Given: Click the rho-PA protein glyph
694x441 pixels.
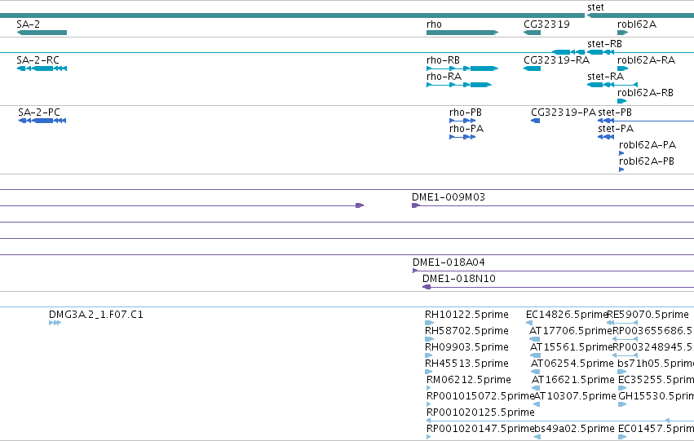Looking at the screenshot, I should pyautogui.click(x=462, y=137).
